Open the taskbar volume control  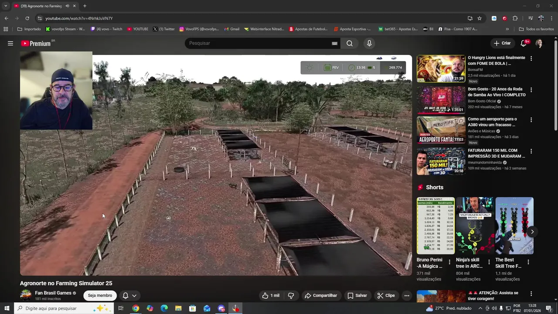[494, 308]
